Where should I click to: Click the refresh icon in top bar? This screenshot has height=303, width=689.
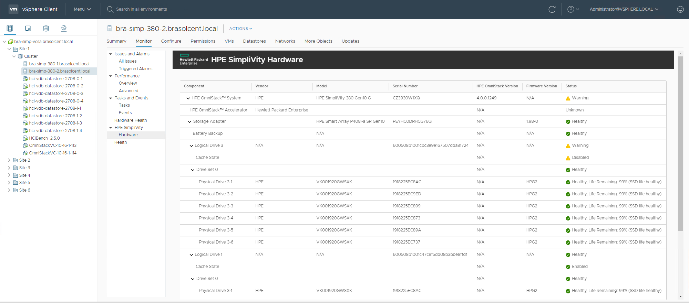point(552,9)
